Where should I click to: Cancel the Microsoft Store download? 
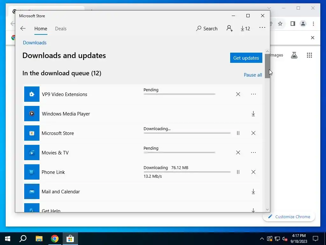click(253, 133)
